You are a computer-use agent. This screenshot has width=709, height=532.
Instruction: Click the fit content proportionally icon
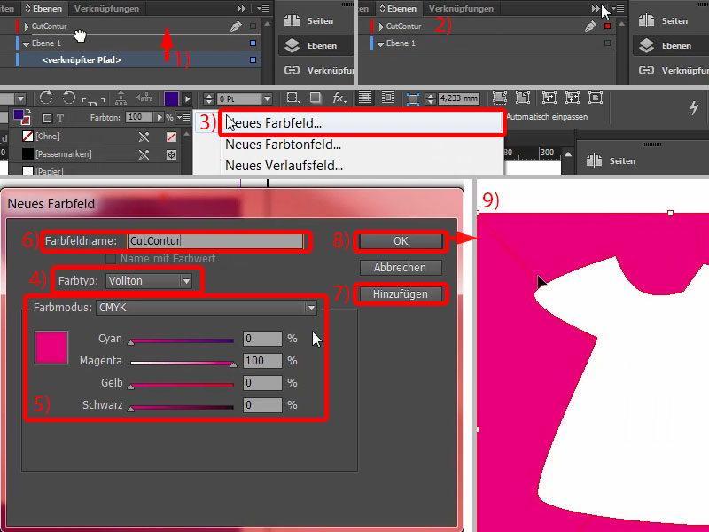[x=522, y=98]
